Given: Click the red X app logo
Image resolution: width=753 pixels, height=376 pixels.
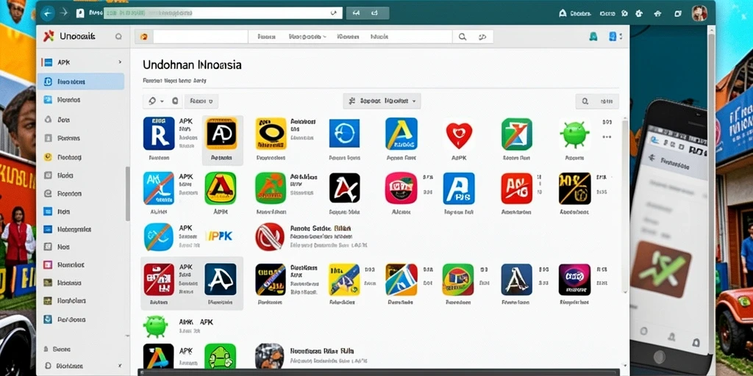Looking at the screenshot, I should pyautogui.click(x=49, y=36).
